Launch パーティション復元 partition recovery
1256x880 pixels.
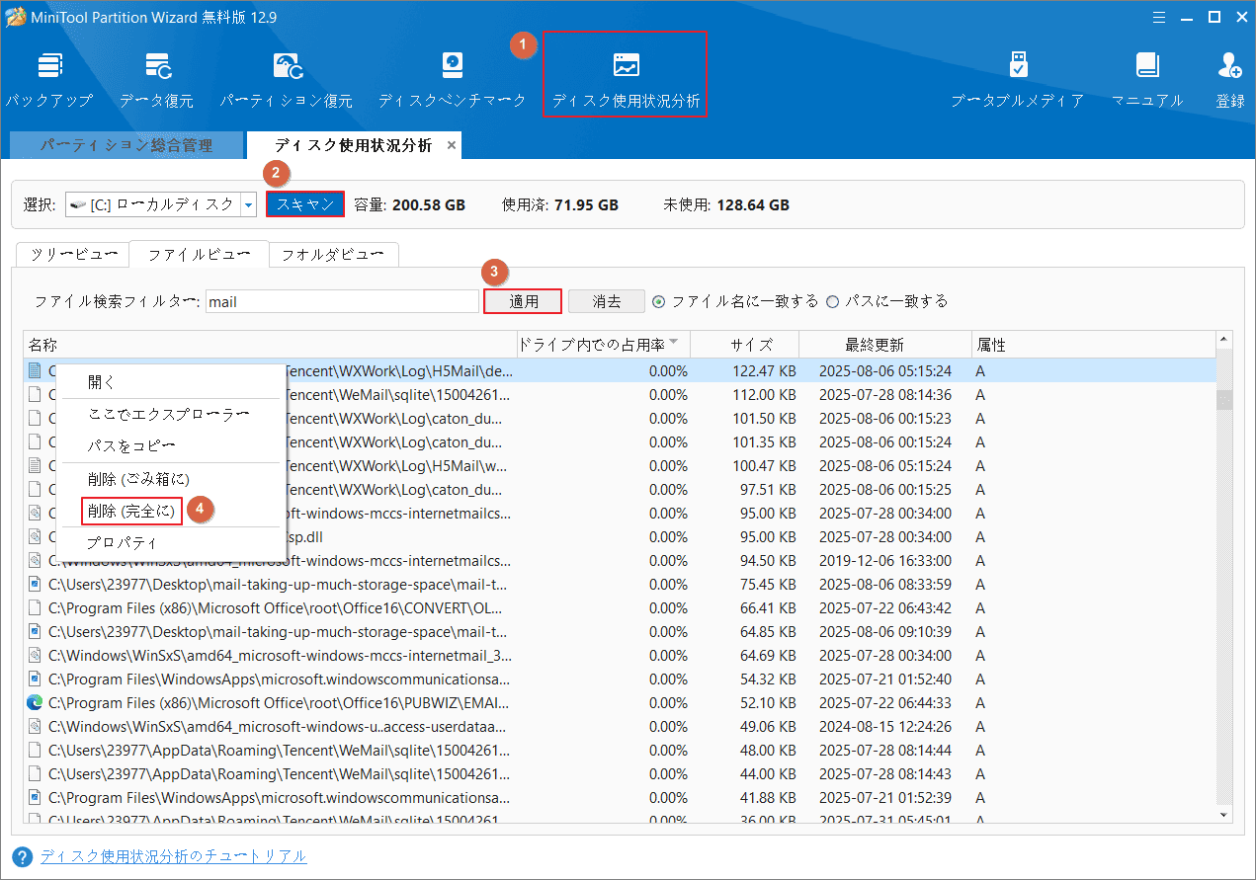pos(287,81)
